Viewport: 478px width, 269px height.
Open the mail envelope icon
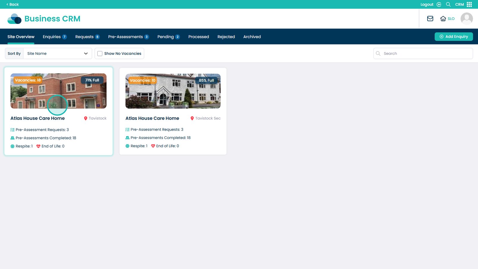430,19
